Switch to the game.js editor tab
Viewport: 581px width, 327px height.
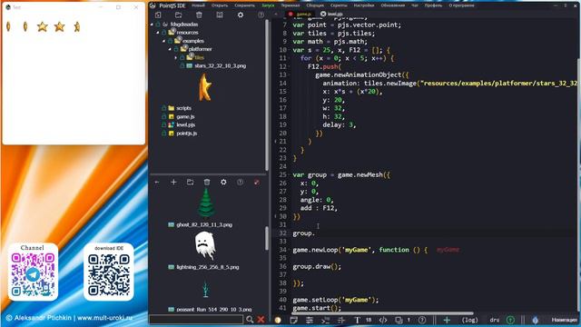pos(300,15)
